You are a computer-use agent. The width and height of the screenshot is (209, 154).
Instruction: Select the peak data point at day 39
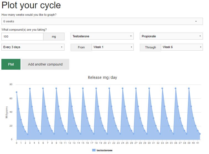coord(189,88)
